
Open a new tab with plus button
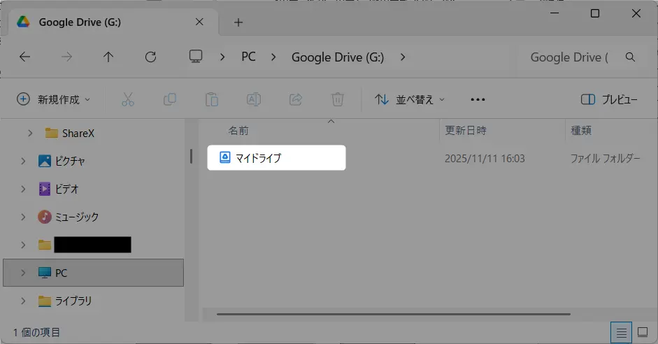click(x=238, y=22)
